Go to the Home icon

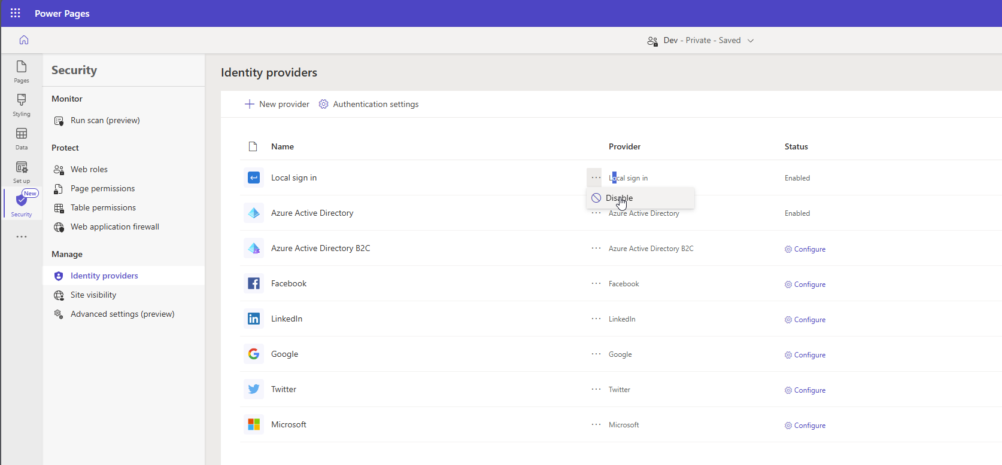click(x=24, y=40)
